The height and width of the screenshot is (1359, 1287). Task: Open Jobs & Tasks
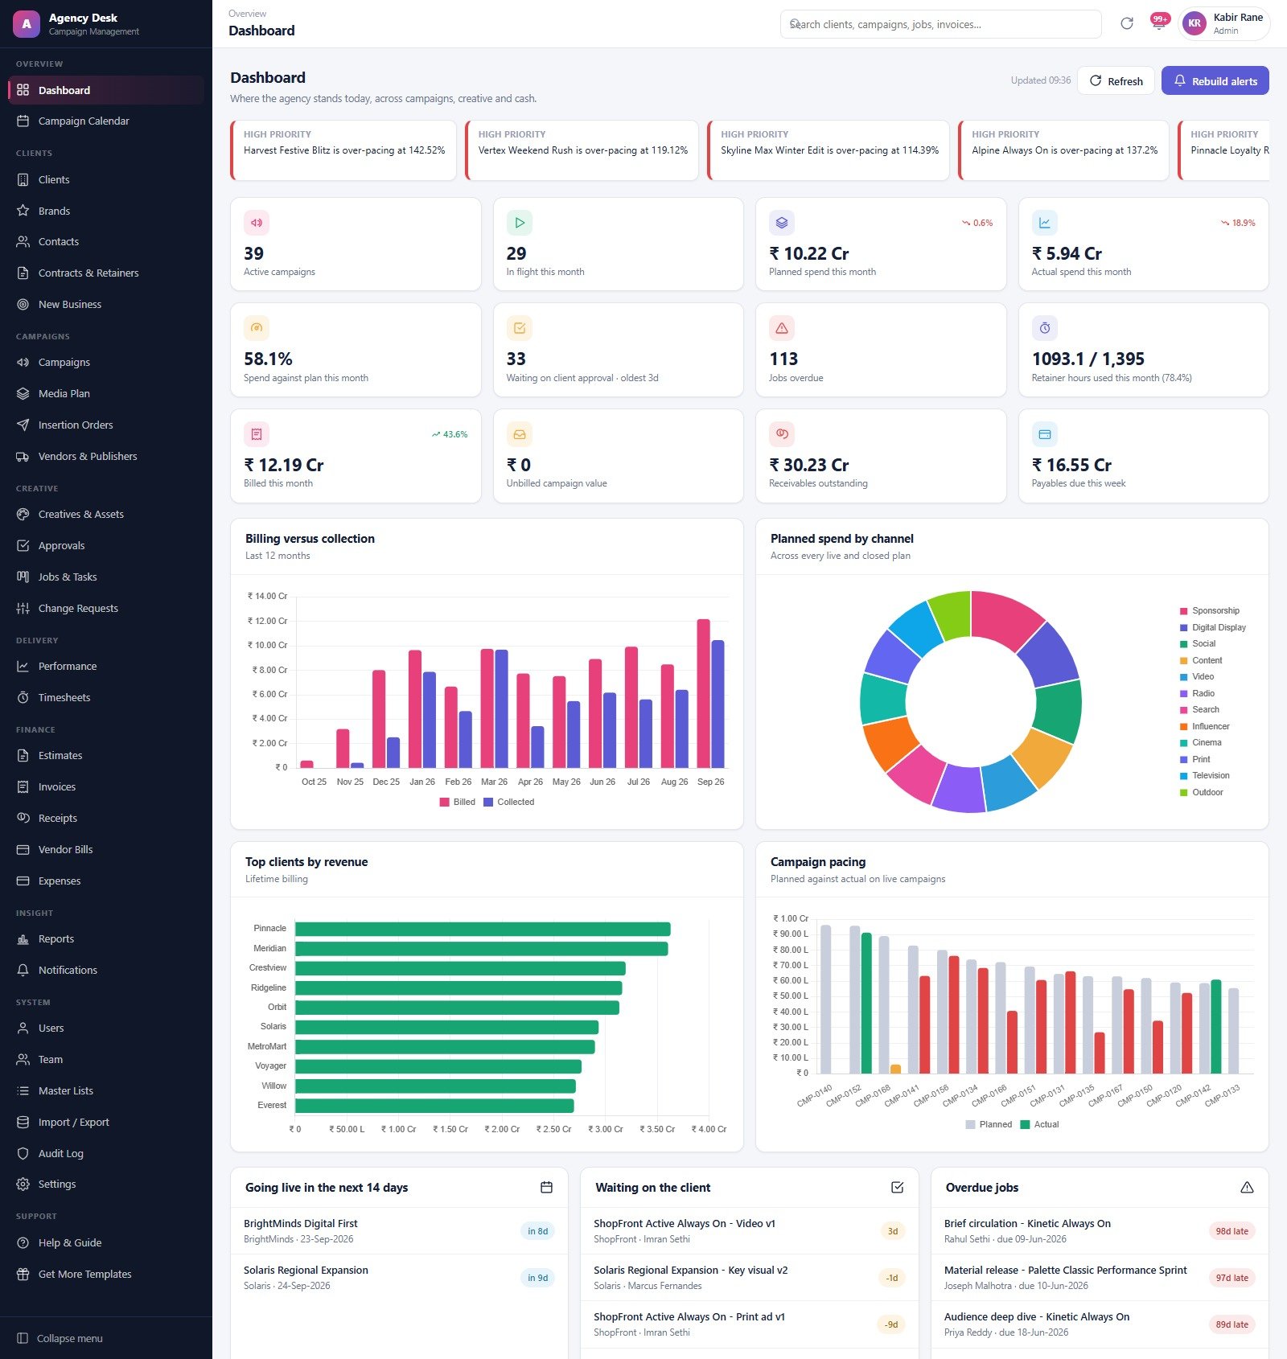pos(105,577)
